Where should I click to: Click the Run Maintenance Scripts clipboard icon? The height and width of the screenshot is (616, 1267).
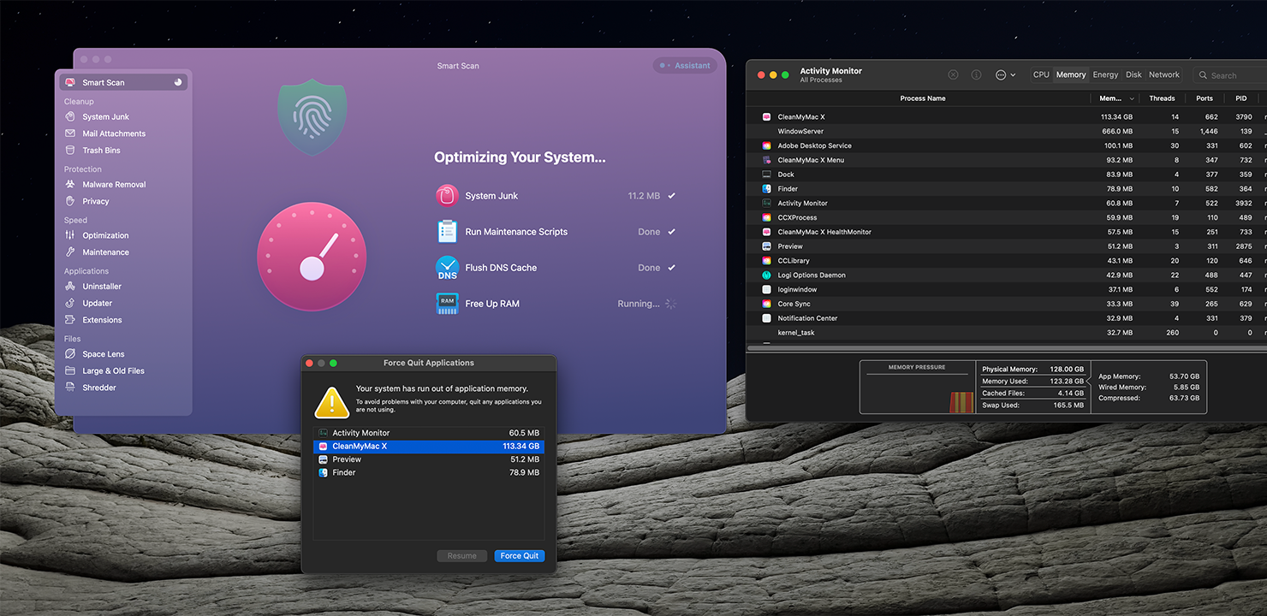click(x=447, y=232)
